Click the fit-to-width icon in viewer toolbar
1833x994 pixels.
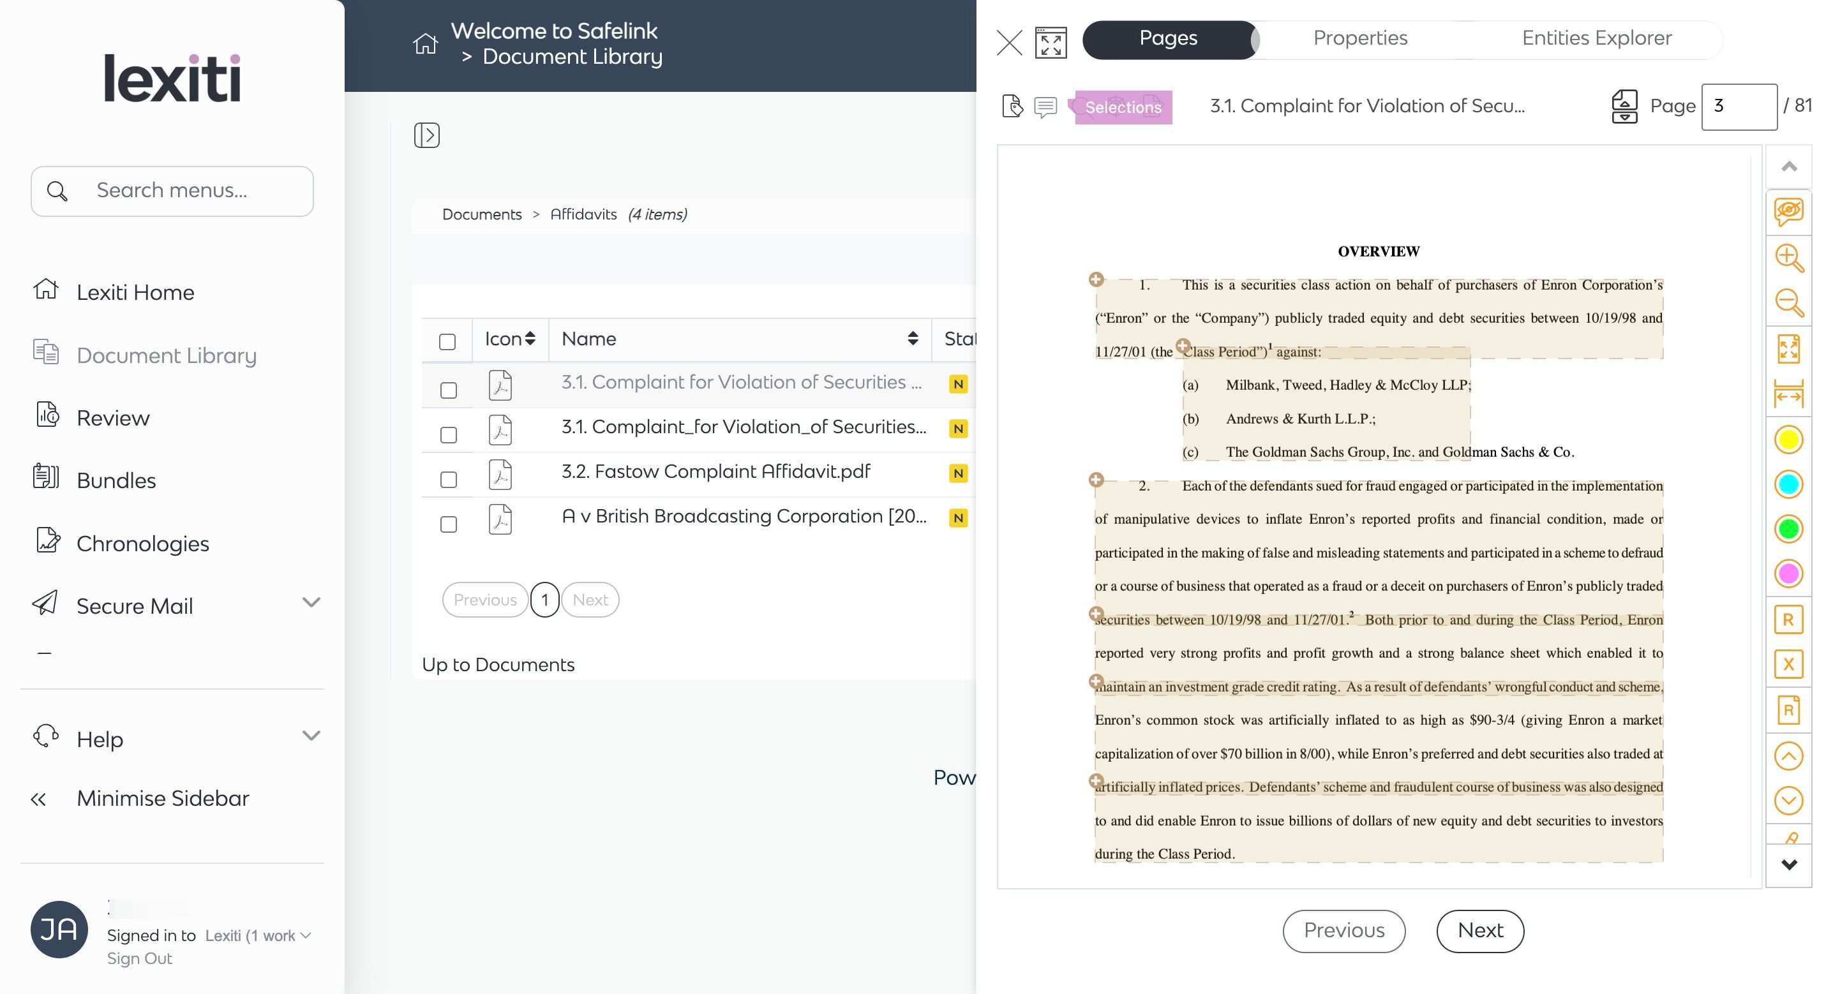click(1788, 394)
